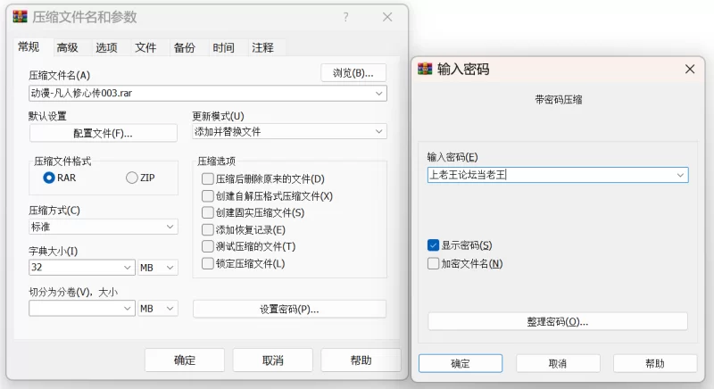The width and height of the screenshot is (714, 389).
Task: Check 压缩后删除原来的文件 option
Action: 208,178
